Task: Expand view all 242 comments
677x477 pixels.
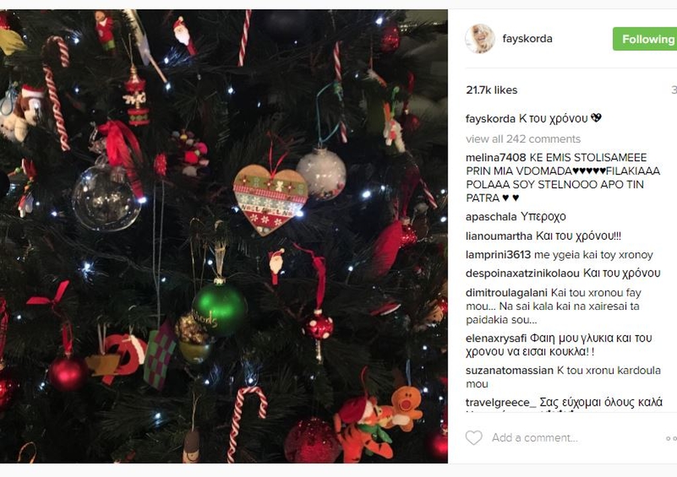Action: [523, 139]
